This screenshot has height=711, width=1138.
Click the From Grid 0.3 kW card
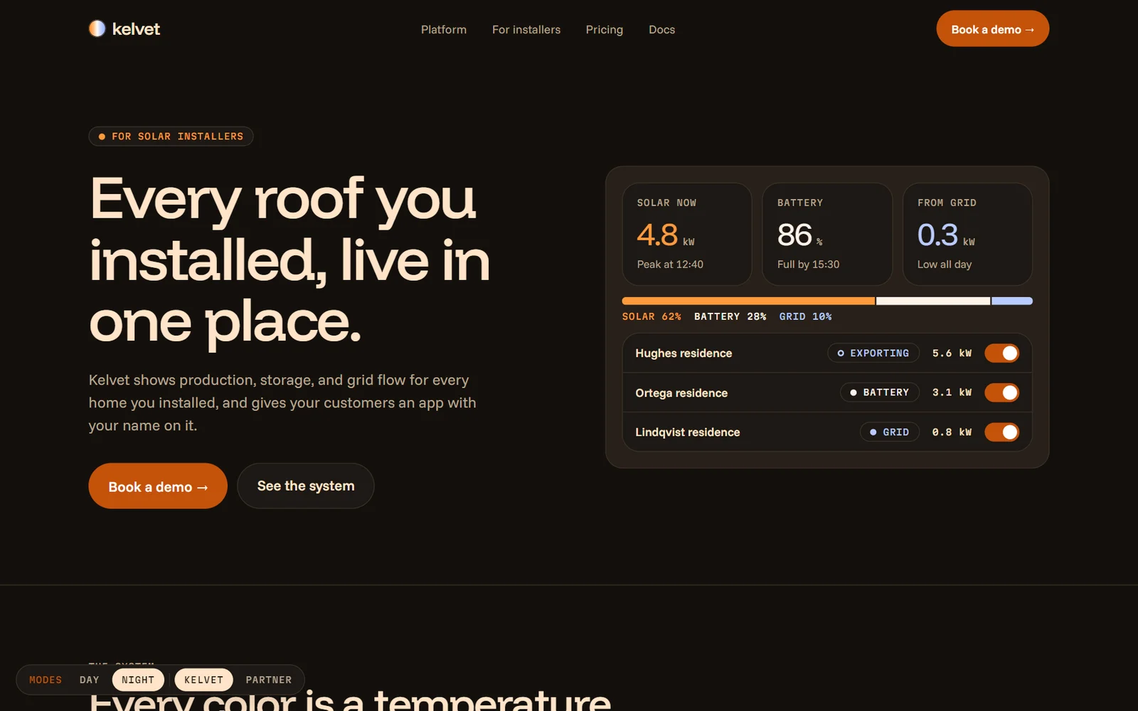[967, 234]
